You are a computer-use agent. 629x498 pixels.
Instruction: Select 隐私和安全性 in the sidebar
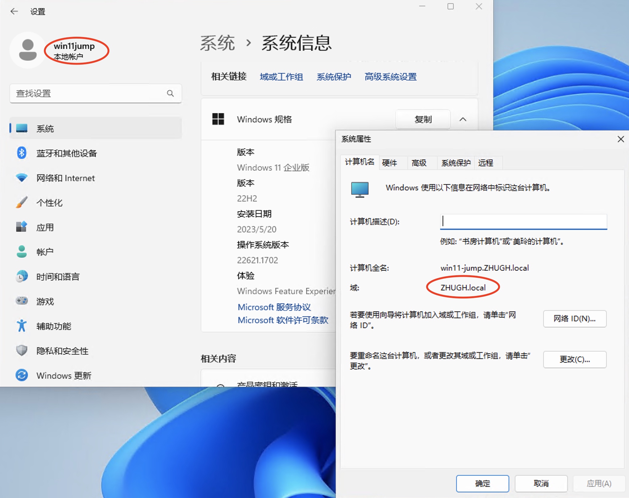tap(96, 351)
